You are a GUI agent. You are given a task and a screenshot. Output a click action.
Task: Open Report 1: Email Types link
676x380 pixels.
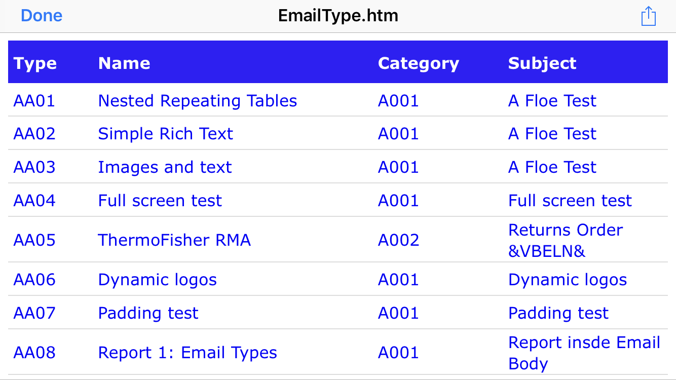pos(187,353)
